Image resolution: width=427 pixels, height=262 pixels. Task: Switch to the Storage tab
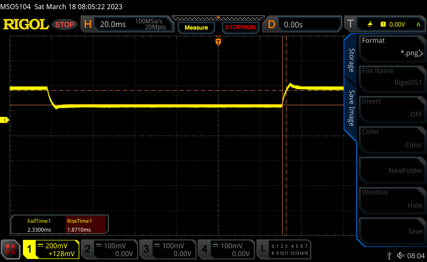pyautogui.click(x=351, y=60)
